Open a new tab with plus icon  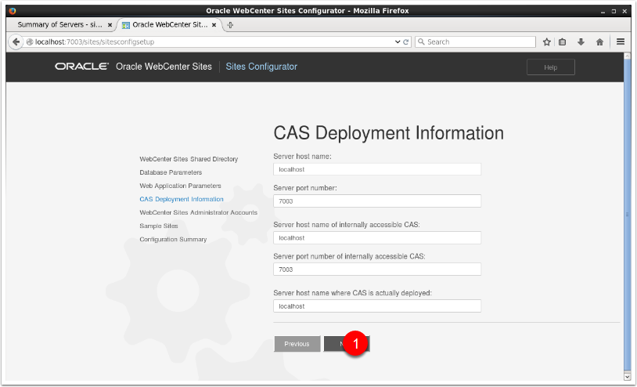tap(229, 25)
